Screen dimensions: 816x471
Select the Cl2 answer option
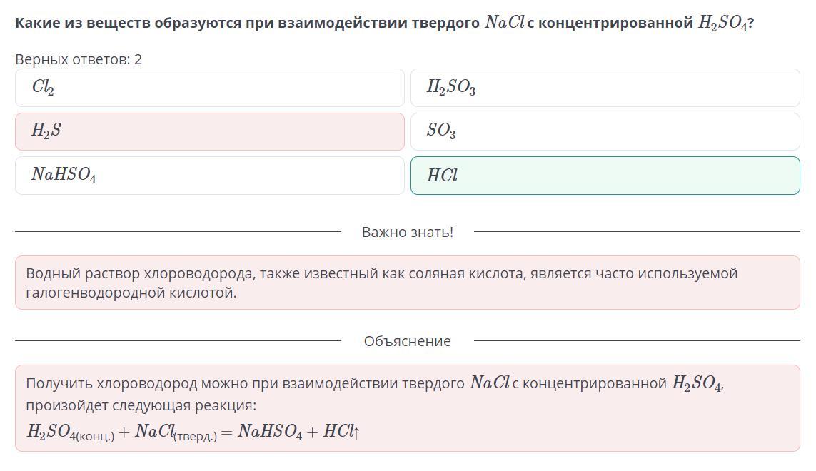(210, 88)
